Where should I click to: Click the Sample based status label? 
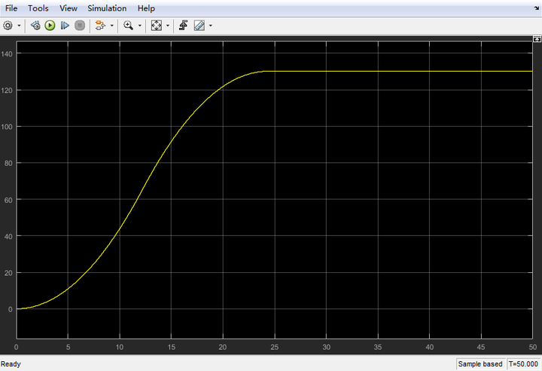point(480,364)
